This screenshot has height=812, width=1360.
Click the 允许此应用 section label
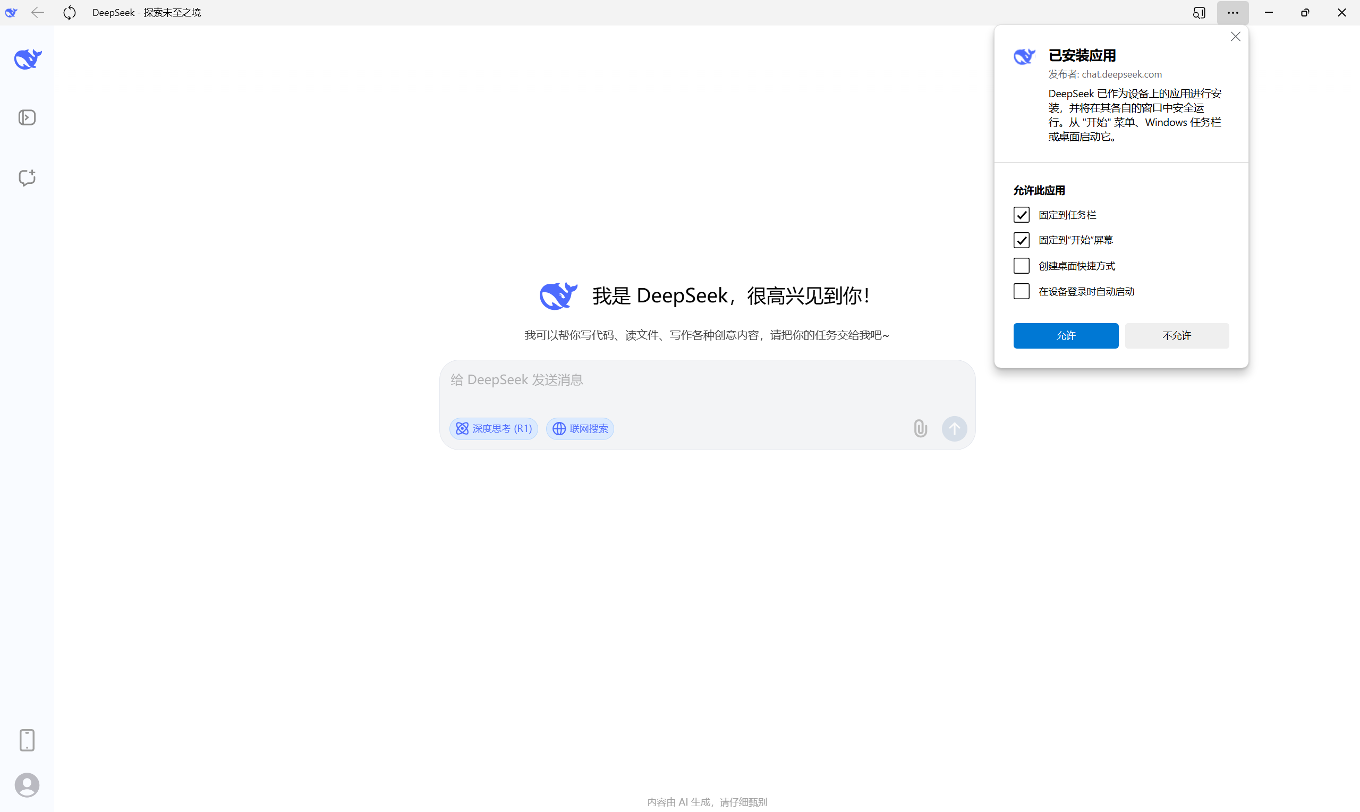pos(1039,190)
